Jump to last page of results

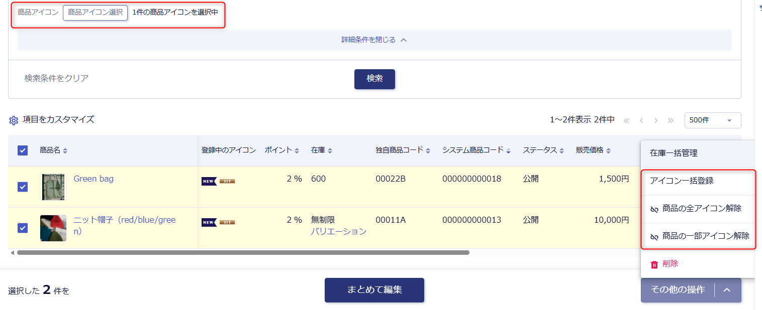(671, 120)
